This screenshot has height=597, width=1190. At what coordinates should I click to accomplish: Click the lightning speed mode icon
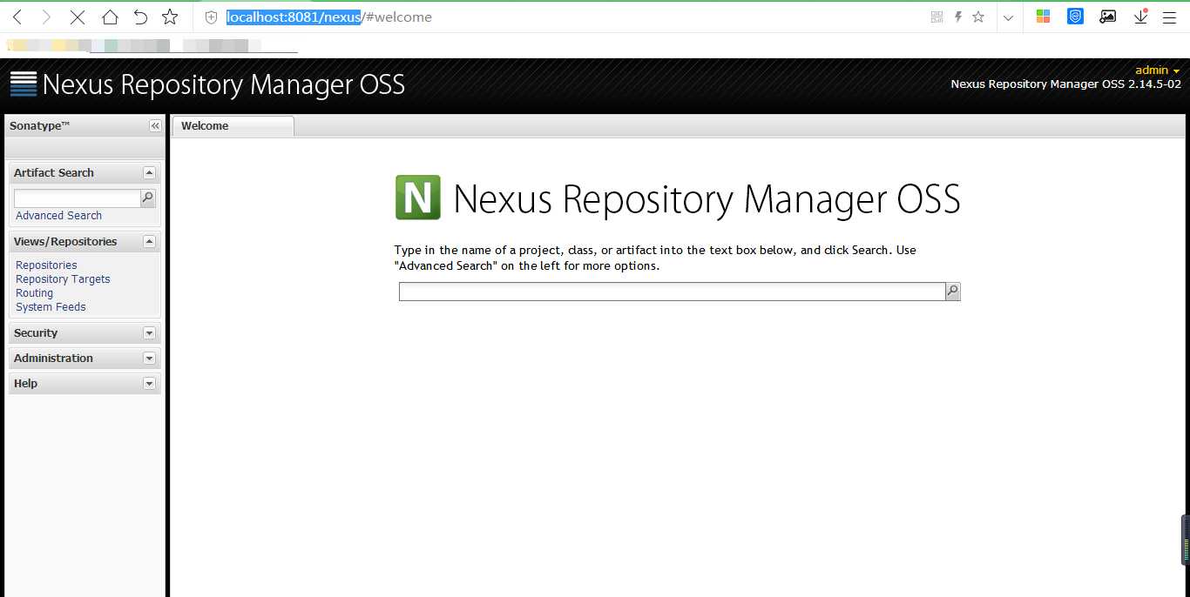click(958, 17)
